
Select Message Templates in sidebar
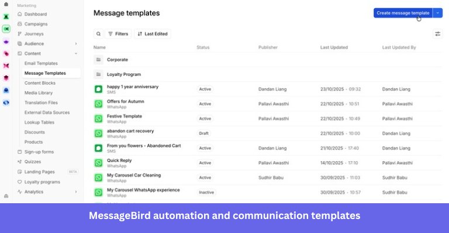pyautogui.click(x=51, y=73)
